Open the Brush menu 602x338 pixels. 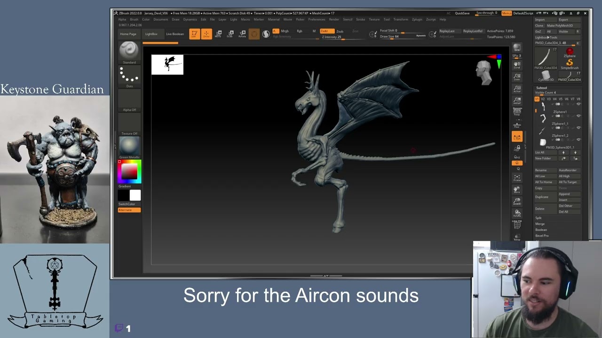tap(134, 19)
